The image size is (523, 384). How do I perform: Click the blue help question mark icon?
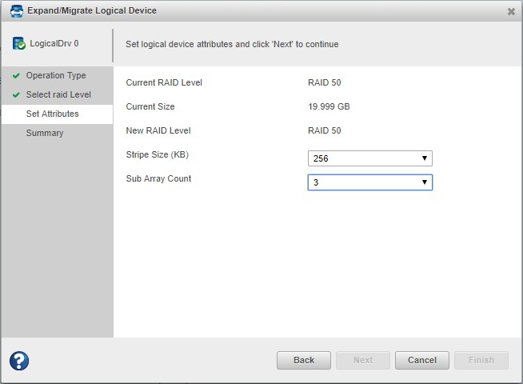coord(19,361)
